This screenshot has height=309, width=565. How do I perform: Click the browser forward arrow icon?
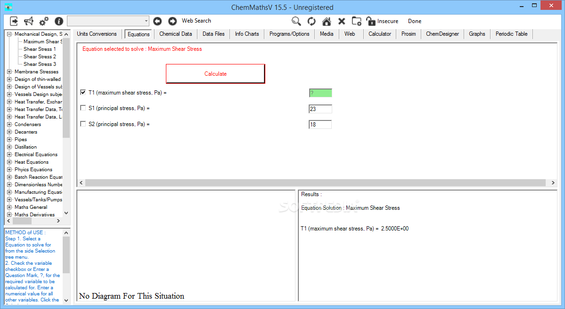point(172,21)
